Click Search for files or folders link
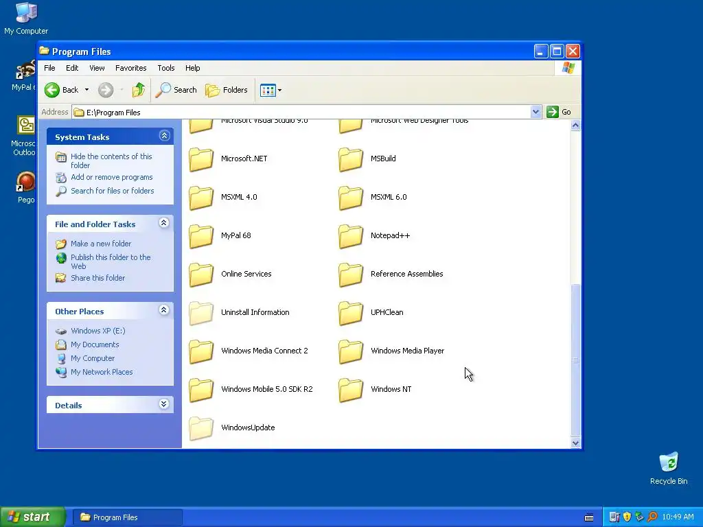The width and height of the screenshot is (703, 527). coord(112,191)
